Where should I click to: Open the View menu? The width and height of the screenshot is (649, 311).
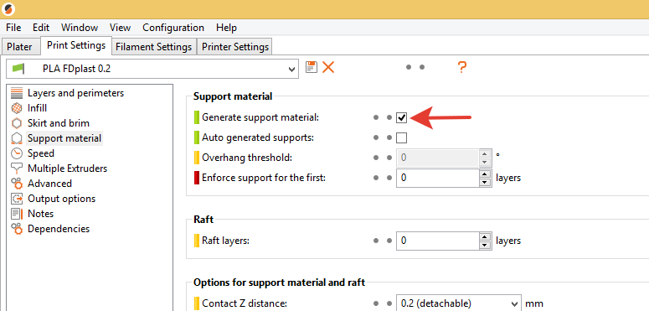point(120,28)
